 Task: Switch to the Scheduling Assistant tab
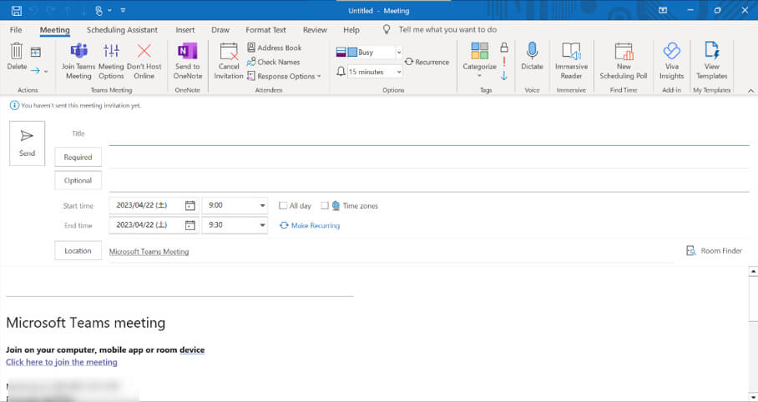click(x=123, y=30)
